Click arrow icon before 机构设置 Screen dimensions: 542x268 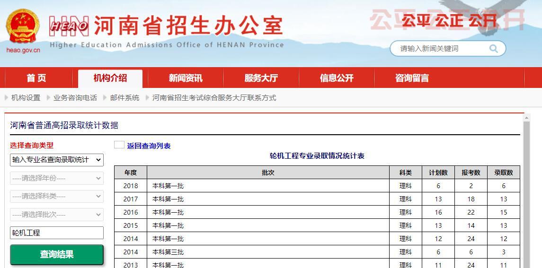(x=6, y=98)
